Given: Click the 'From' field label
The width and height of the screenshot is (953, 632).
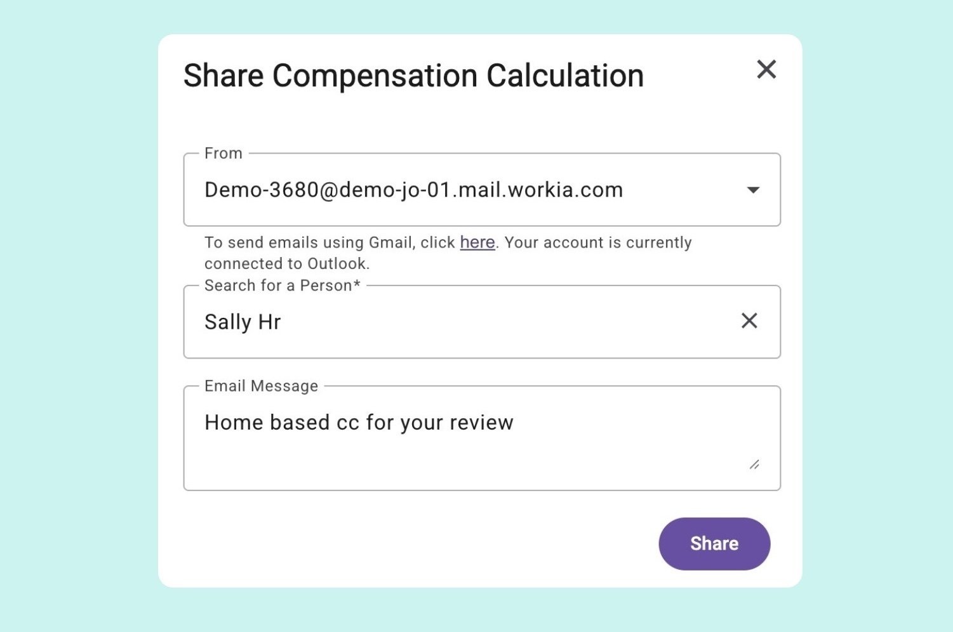Looking at the screenshot, I should tap(223, 154).
